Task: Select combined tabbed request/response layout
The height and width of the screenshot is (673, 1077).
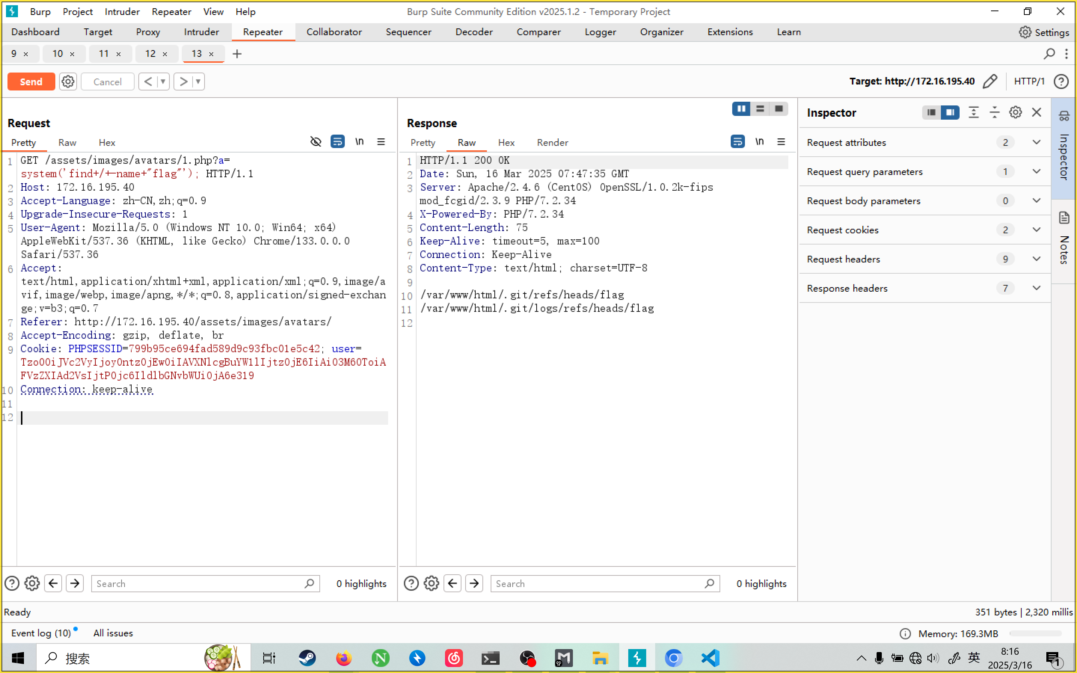Action: pyautogui.click(x=779, y=108)
